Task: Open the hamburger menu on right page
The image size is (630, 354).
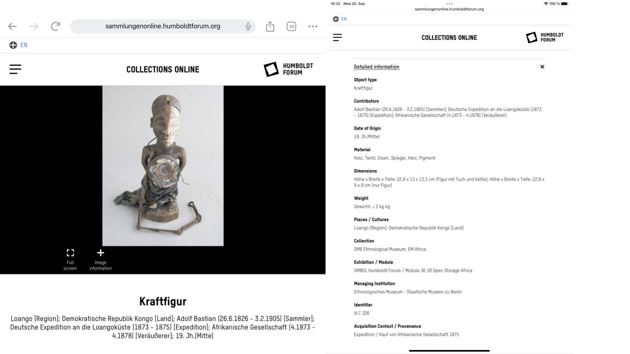Action: 337,38
